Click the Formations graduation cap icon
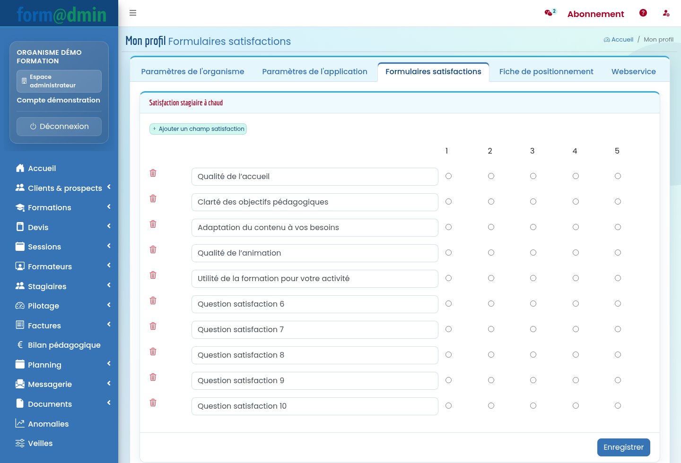This screenshot has height=463, width=681. [20, 207]
